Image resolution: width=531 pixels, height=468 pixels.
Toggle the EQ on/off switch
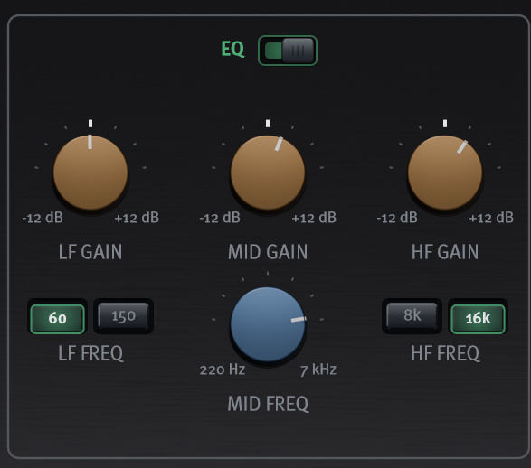(288, 51)
